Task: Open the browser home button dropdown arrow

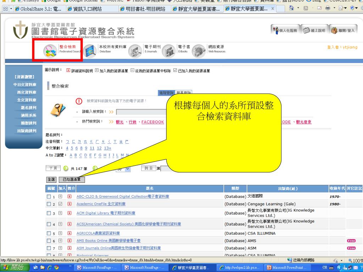Action: (298, 8)
